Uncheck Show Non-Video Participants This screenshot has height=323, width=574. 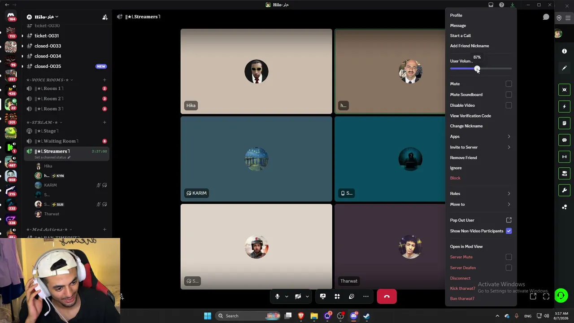[x=509, y=231]
